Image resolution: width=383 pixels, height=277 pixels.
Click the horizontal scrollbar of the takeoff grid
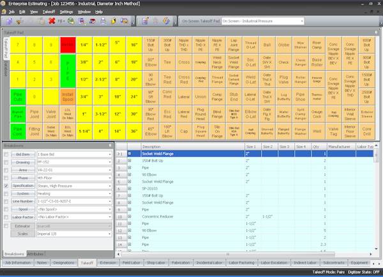coord(228,254)
